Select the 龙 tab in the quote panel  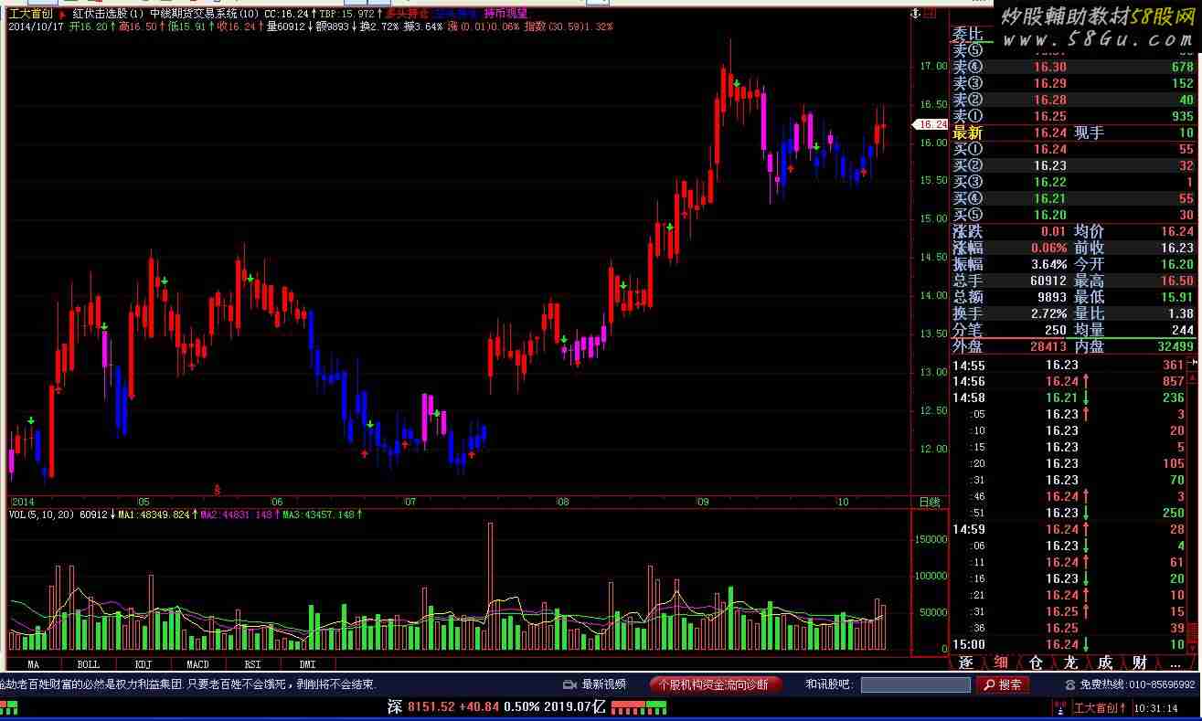pos(1070,663)
